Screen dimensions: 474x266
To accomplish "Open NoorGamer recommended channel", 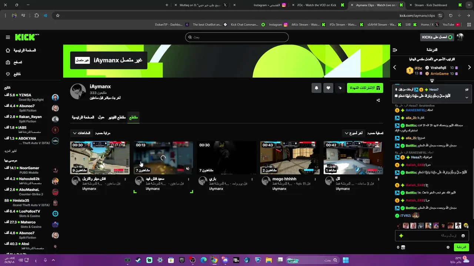I will click(31, 170).
